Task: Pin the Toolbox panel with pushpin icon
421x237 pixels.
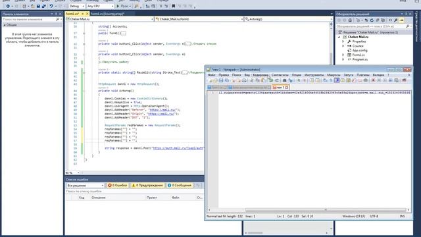Action: (56, 14)
